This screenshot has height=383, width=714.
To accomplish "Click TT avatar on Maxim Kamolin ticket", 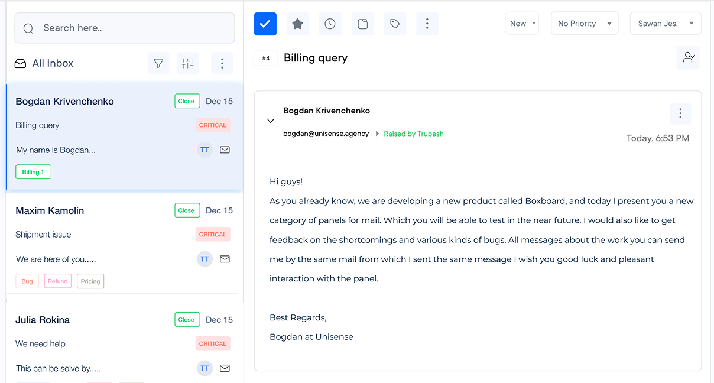I will pyautogui.click(x=205, y=259).
